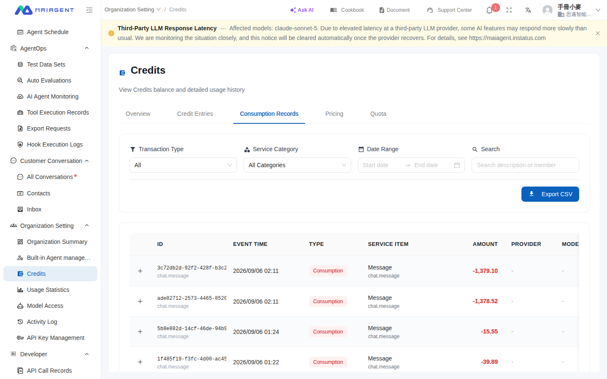Open the Transaction Type dropdown
The image size is (607, 379).
(x=183, y=165)
